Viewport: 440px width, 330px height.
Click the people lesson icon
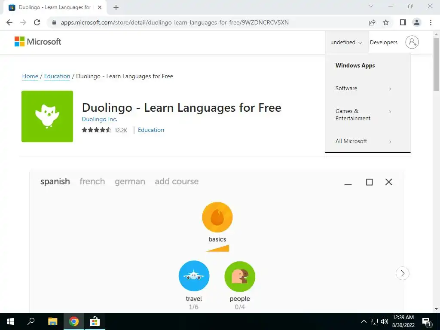pos(240,276)
